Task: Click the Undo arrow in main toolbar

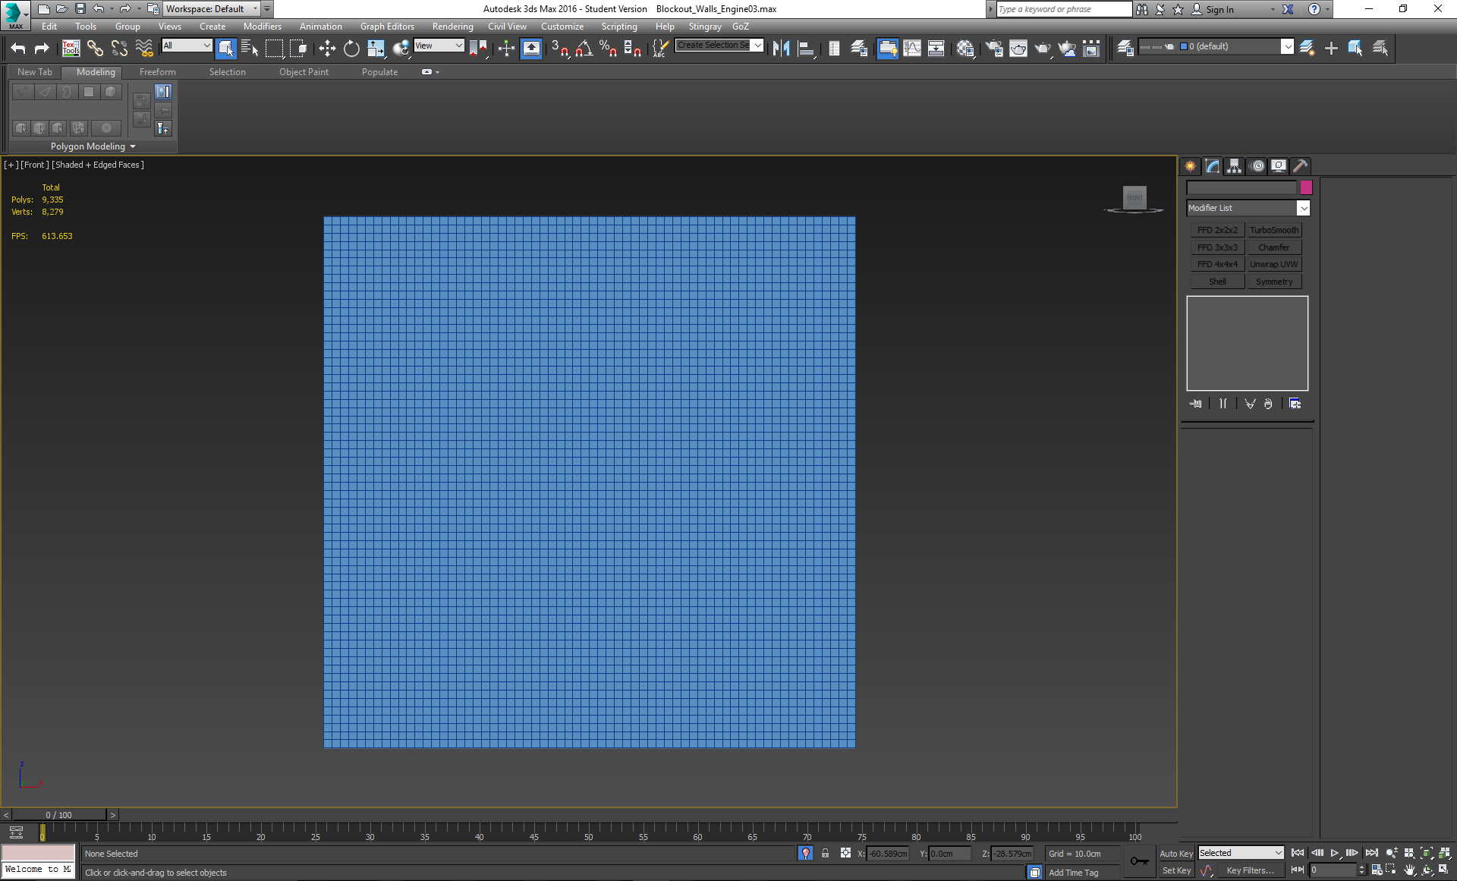Action: tap(18, 49)
